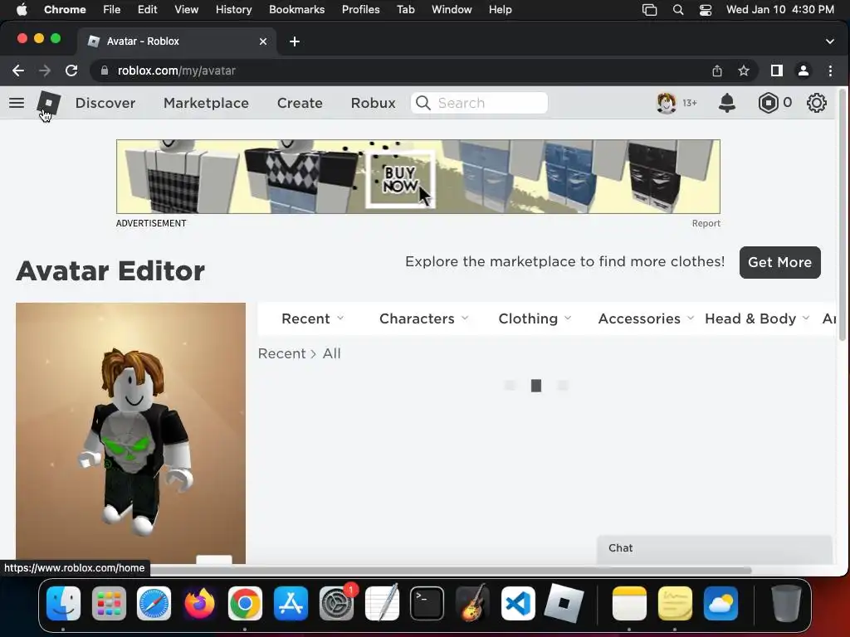The width and height of the screenshot is (850, 637).
Task: Open the Chrome profile icon
Action: (804, 71)
